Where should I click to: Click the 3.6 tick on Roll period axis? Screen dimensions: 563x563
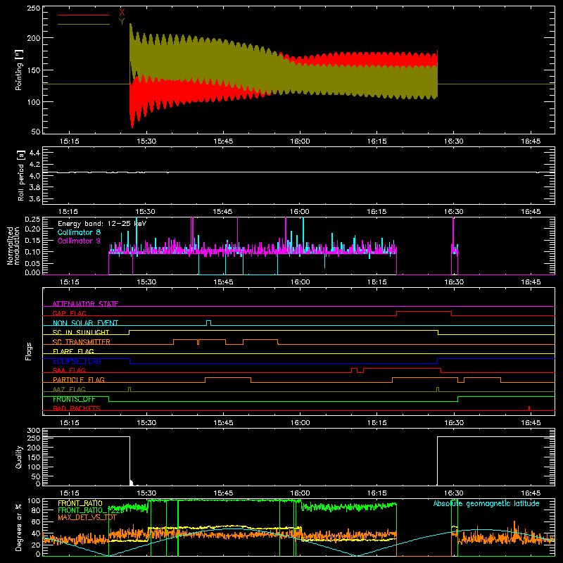[34, 198]
